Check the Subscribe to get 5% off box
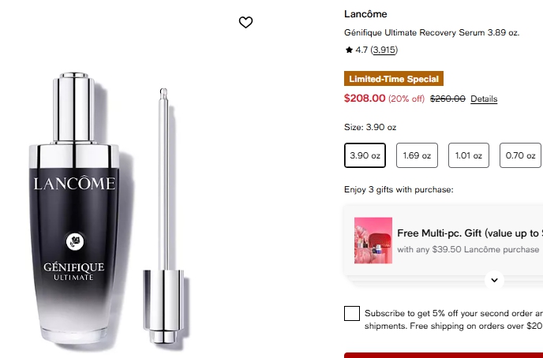This screenshot has width=543, height=358. point(352,314)
